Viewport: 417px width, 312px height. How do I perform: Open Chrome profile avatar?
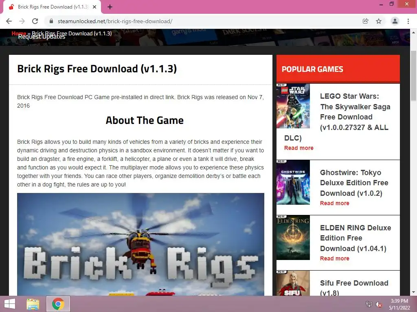tap(395, 21)
